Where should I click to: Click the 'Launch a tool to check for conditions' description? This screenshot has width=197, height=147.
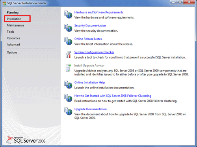click(130, 57)
